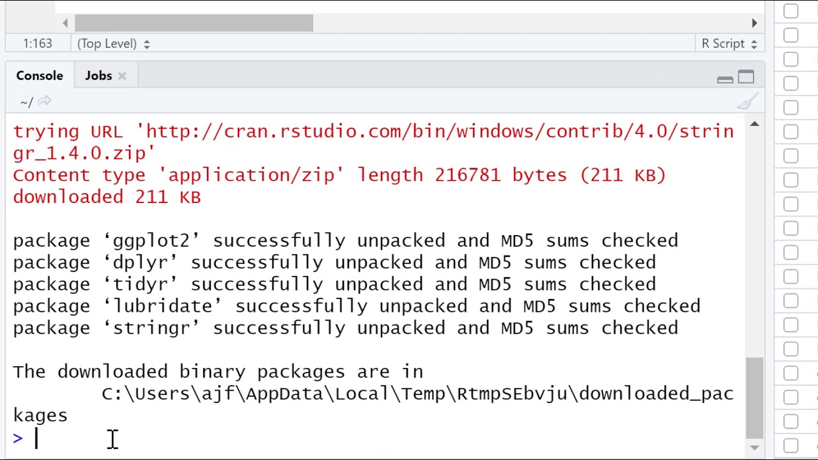Click the console's scroll down arrow

point(754,447)
